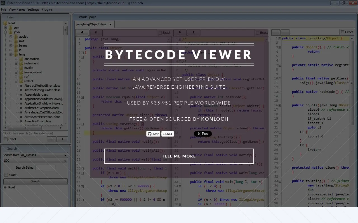358x223 pixels.
Task: Collapse the java folder node
Action: [5, 32]
